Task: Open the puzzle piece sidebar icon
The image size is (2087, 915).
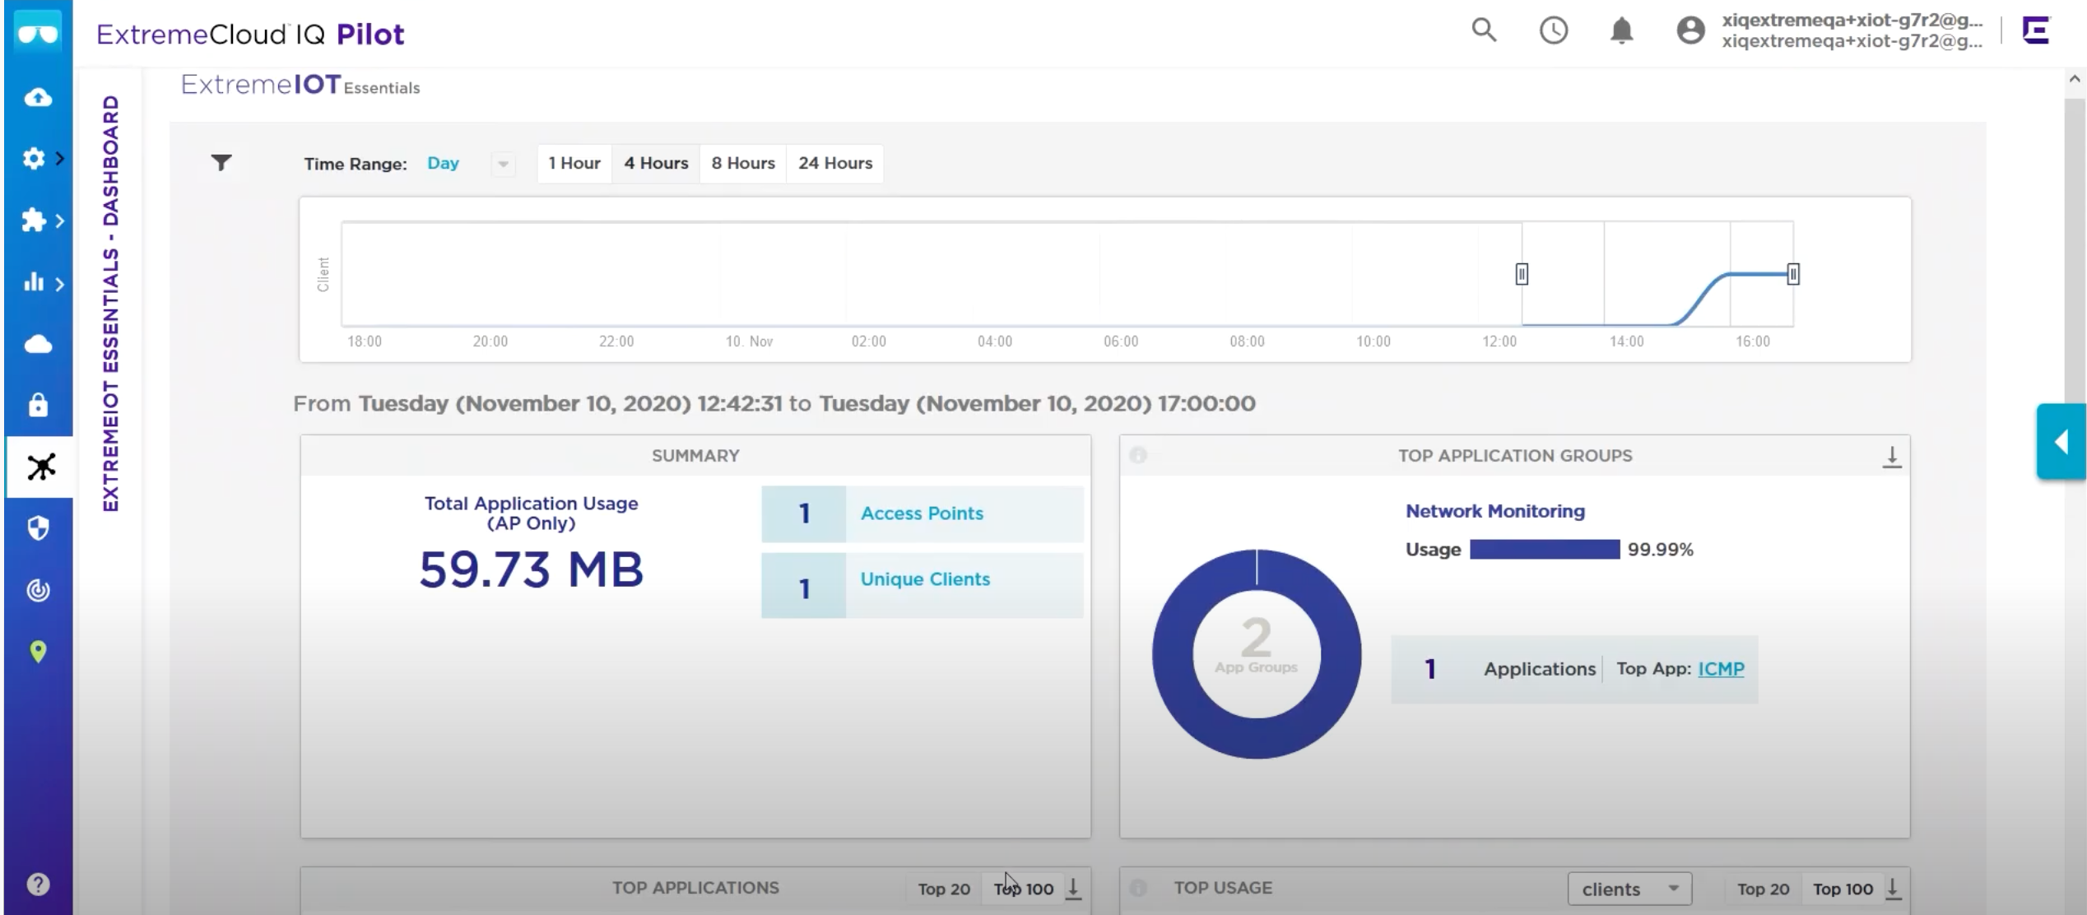Action: pos(33,221)
